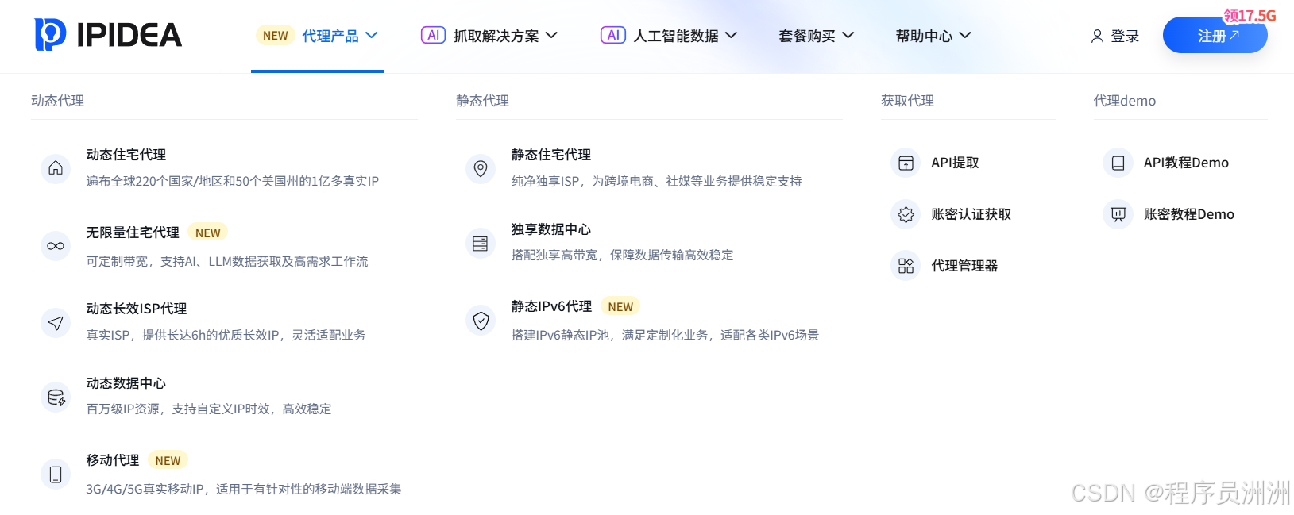The width and height of the screenshot is (1294, 515).
Task: Click the 动态代理 section heading
Action: 58,101
